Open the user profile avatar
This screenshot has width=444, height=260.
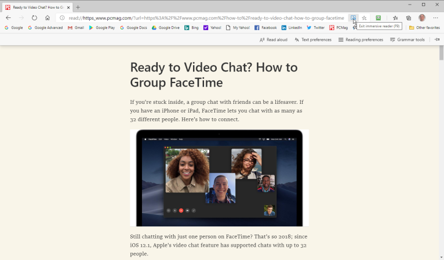tap(422, 18)
